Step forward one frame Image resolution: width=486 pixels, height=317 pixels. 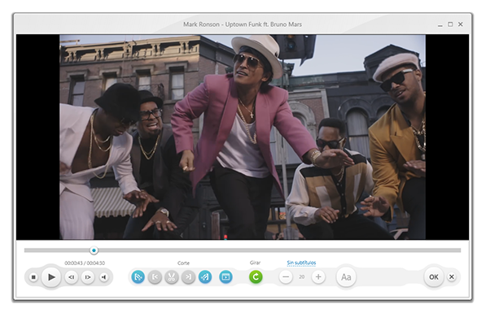(88, 277)
